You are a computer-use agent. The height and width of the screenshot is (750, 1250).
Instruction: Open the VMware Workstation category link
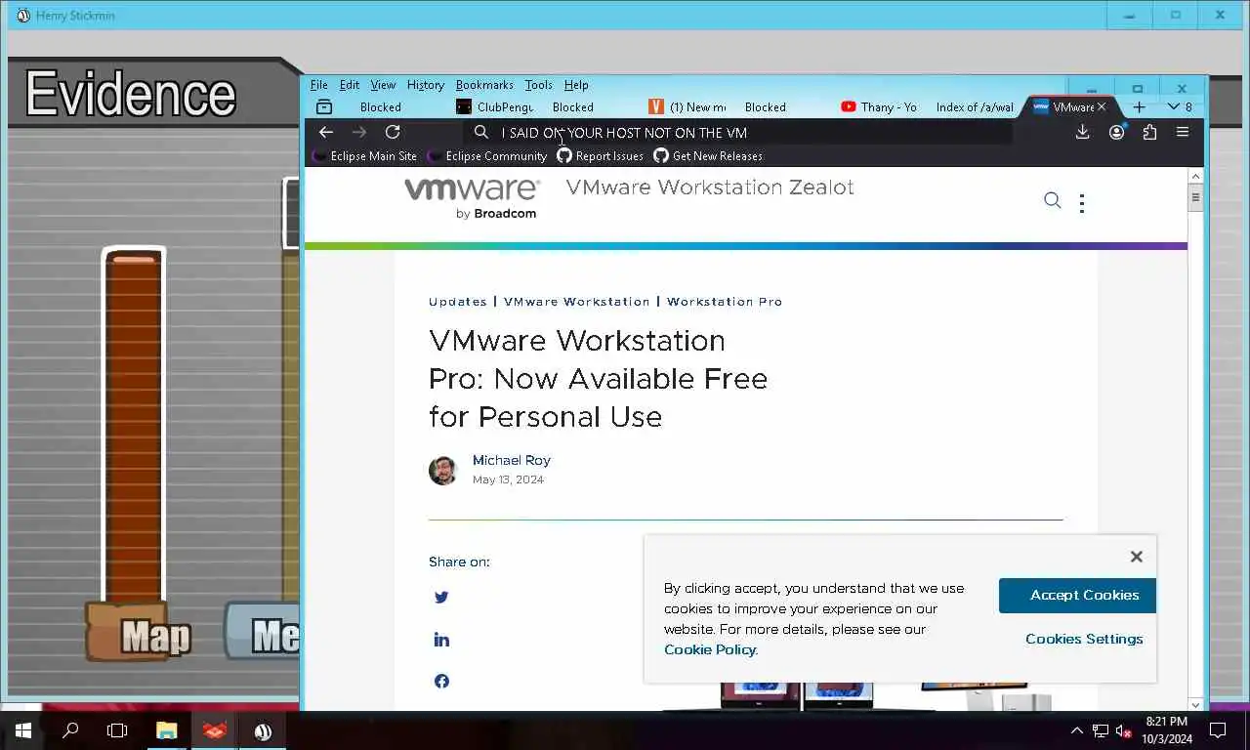[576, 302]
